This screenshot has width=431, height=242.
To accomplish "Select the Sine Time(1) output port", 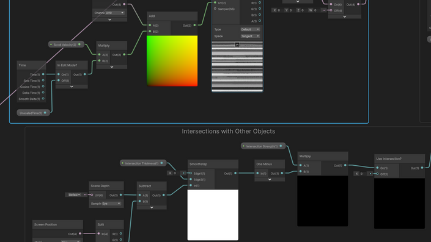I will coord(43,80).
